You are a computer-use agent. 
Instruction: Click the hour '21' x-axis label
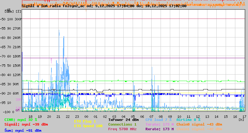pyautogui.click(x=58, y=117)
